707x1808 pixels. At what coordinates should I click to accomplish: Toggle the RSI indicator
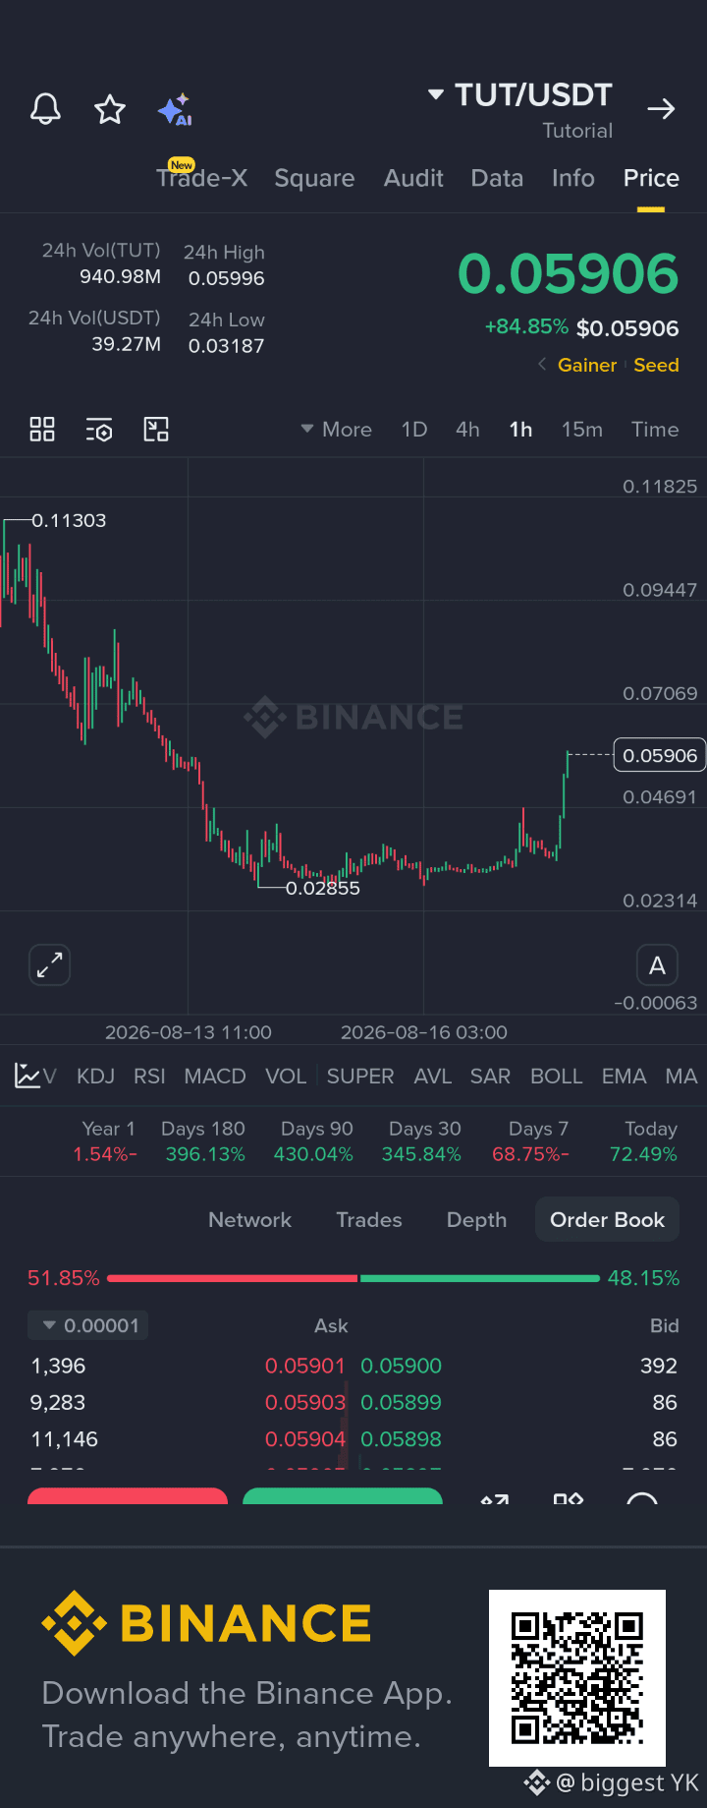pyautogui.click(x=149, y=1077)
